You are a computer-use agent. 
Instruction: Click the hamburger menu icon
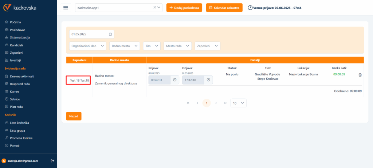click(x=66, y=8)
